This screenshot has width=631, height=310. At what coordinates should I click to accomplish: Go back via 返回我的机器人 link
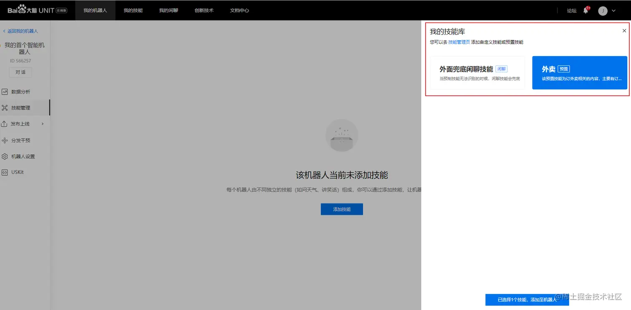click(x=20, y=31)
